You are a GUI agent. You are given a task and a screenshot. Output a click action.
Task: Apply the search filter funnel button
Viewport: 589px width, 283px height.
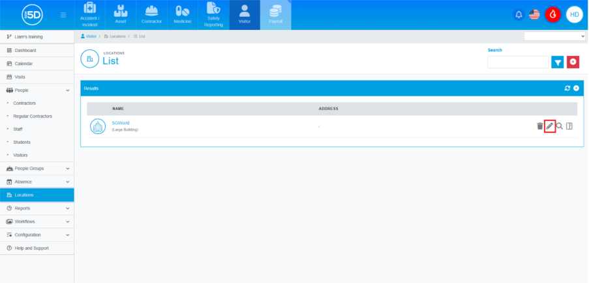558,62
